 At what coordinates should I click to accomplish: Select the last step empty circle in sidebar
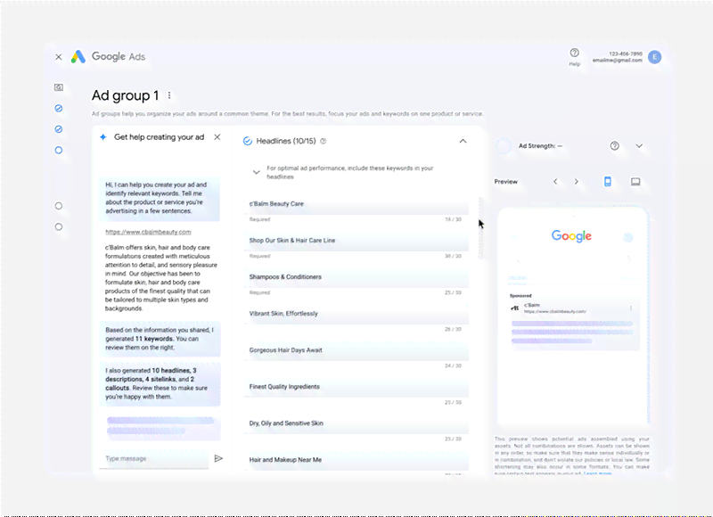pyautogui.click(x=59, y=227)
